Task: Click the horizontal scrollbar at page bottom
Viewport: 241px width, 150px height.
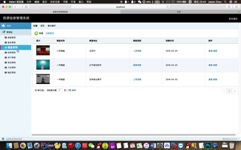Action: 134,135
